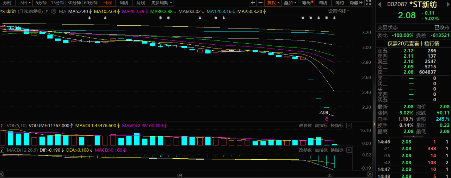Click 卖五 row at 2.12 price
Viewport: 451px width, 178px height.
(x=413, y=51)
